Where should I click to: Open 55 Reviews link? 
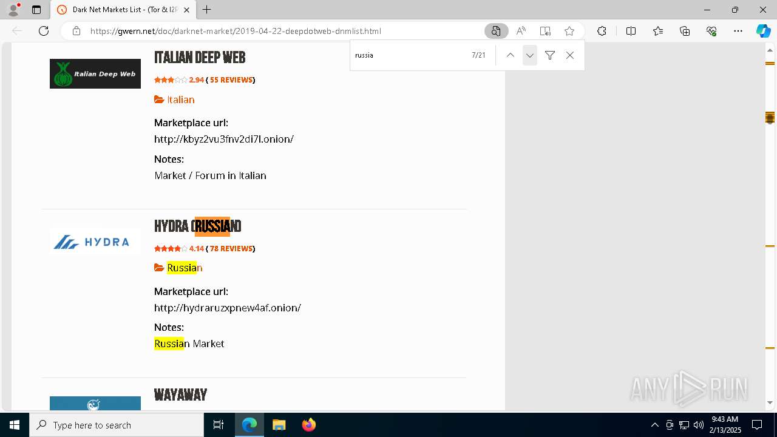(x=231, y=80)
